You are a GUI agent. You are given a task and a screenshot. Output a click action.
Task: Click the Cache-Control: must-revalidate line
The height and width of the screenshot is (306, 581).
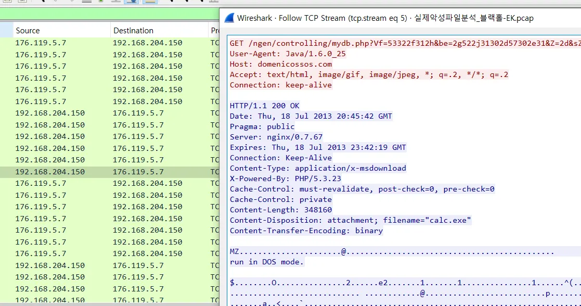(x=362, y=189)
